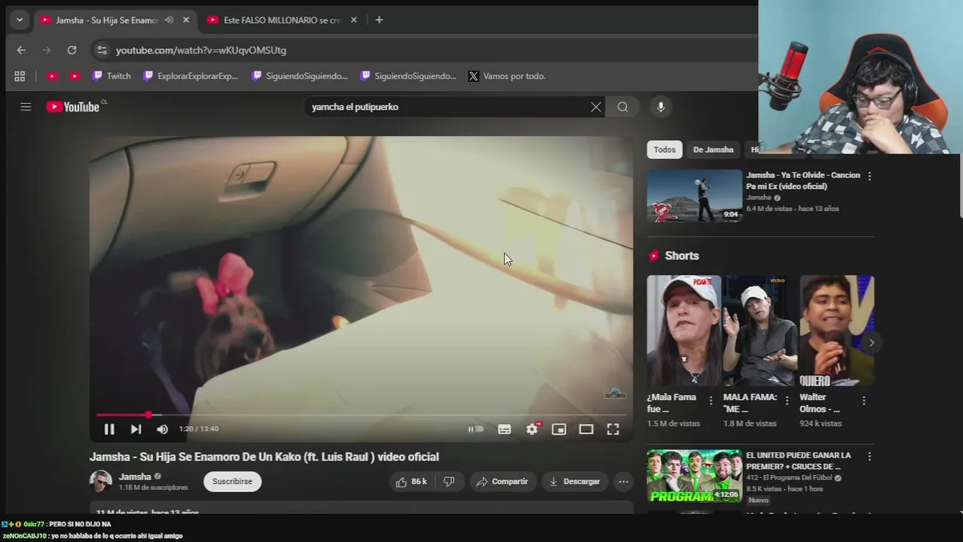Screen dimensions: 963x542
Task: Toggle the autoplay switch
Action: (x=475, y=429)
